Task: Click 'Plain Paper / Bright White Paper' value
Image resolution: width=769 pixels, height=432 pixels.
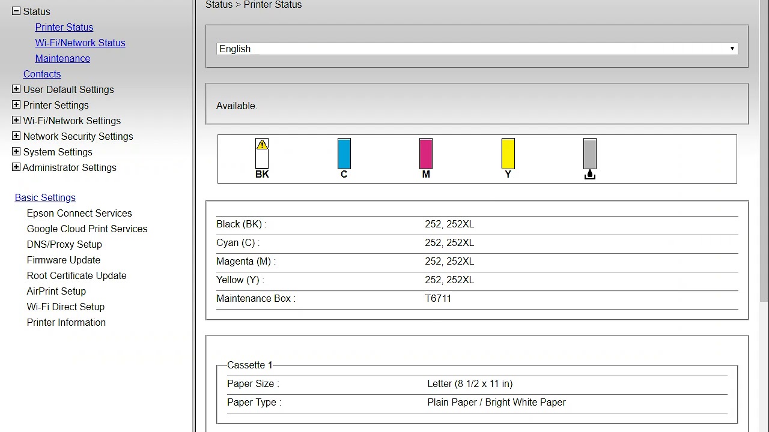Action: (496, 402)
